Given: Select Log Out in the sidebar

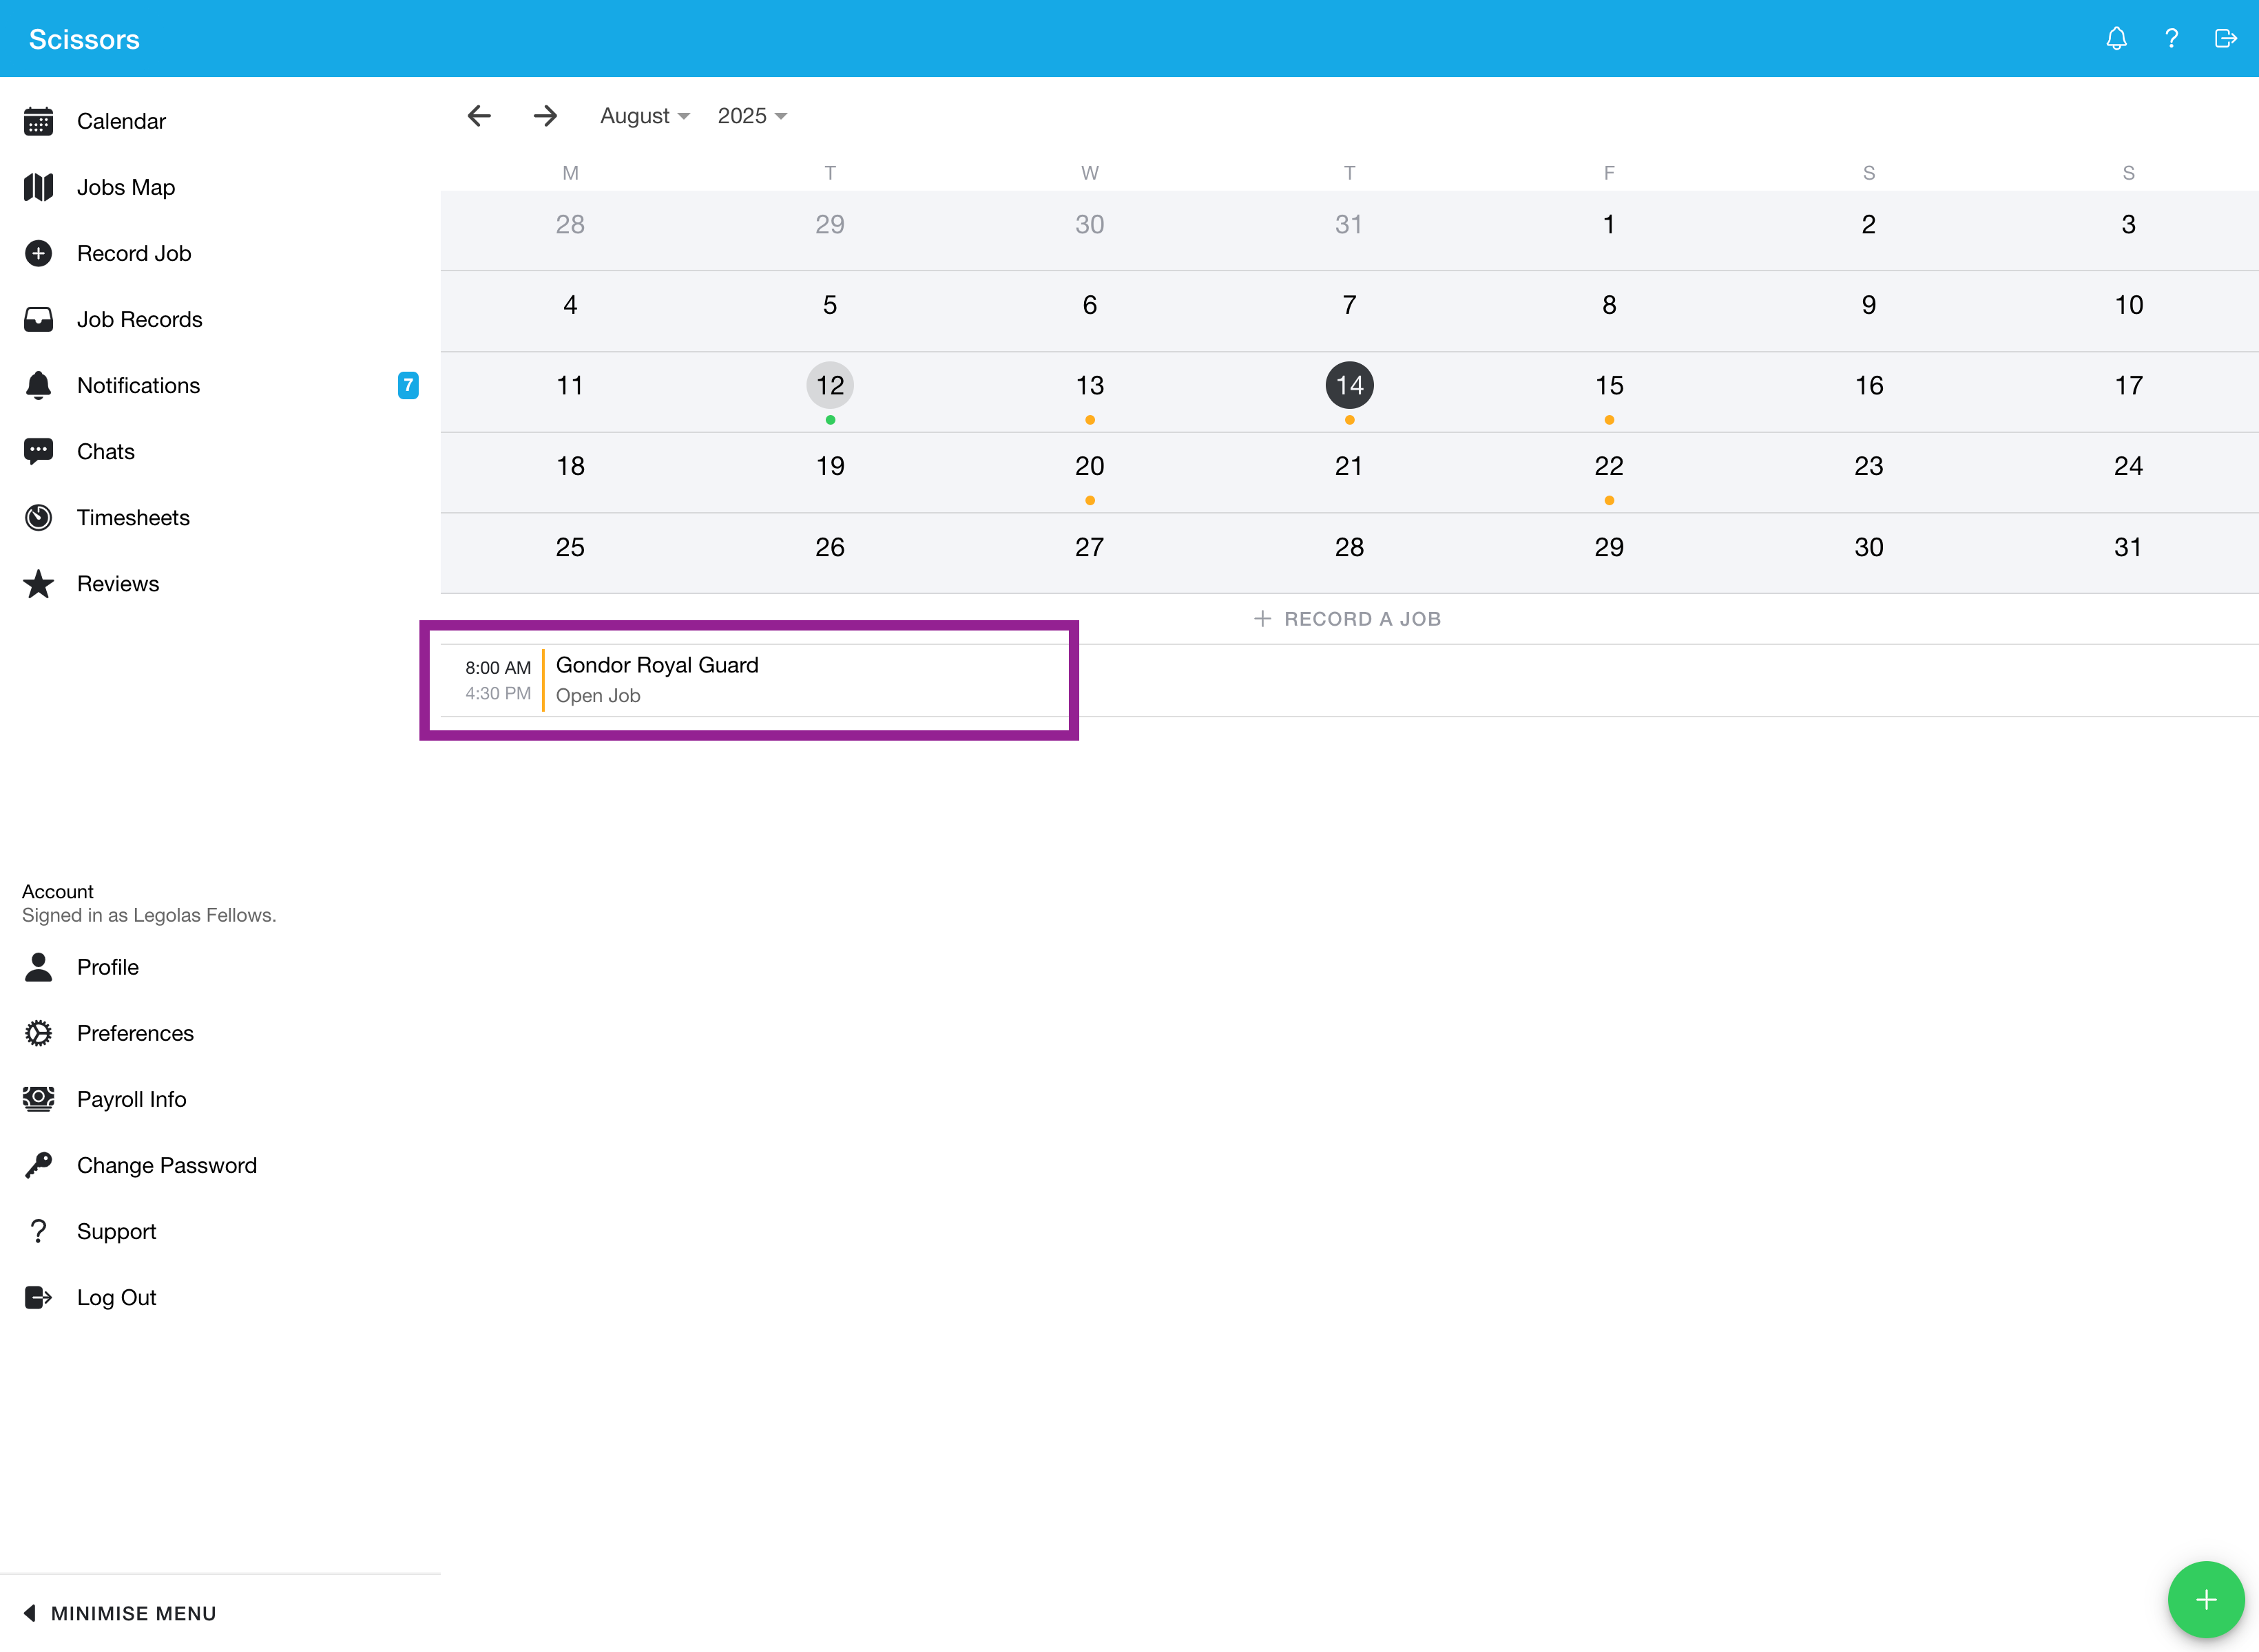Looking at the screenshot, I should coord(116,1297).
